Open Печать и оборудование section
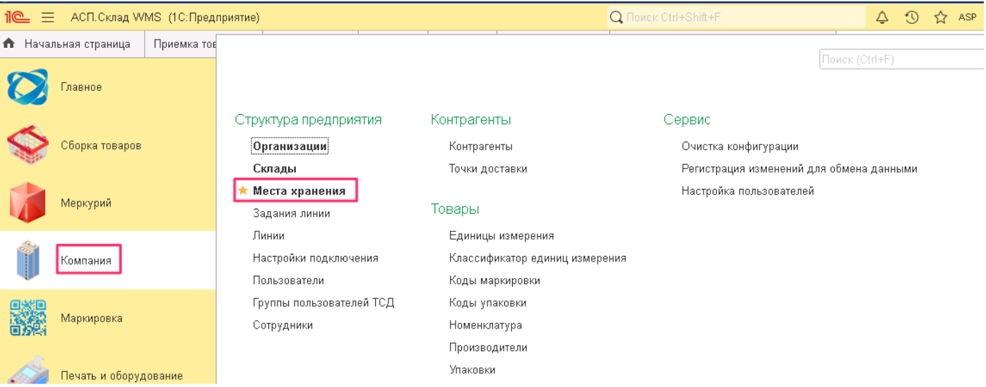 pos(121,376)
